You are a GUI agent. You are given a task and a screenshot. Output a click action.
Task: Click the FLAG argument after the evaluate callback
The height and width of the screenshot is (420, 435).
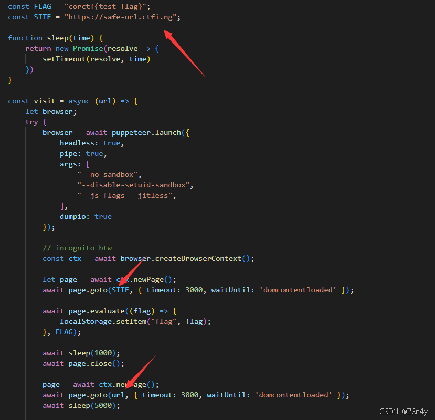click(64, 332)
